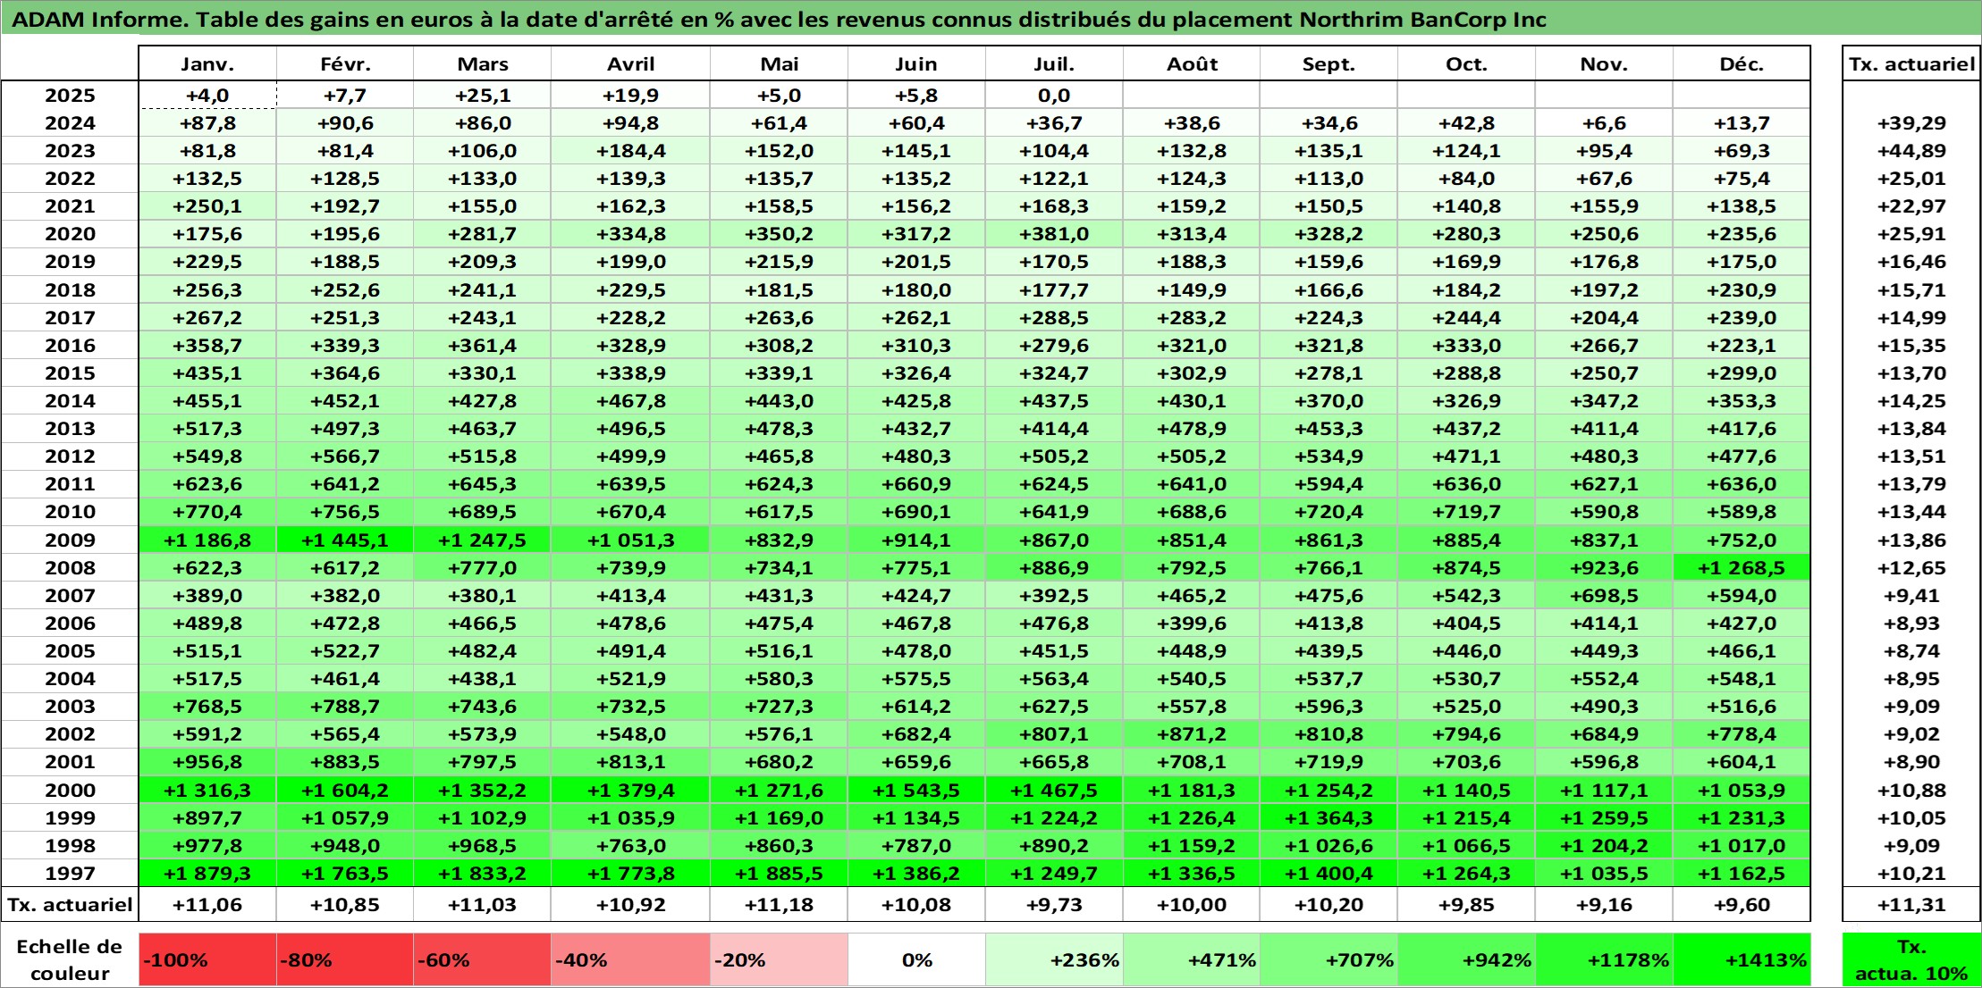1982x988 pixels.
Task: Select the 'Avril' column header
Action: tap(630, 64)
